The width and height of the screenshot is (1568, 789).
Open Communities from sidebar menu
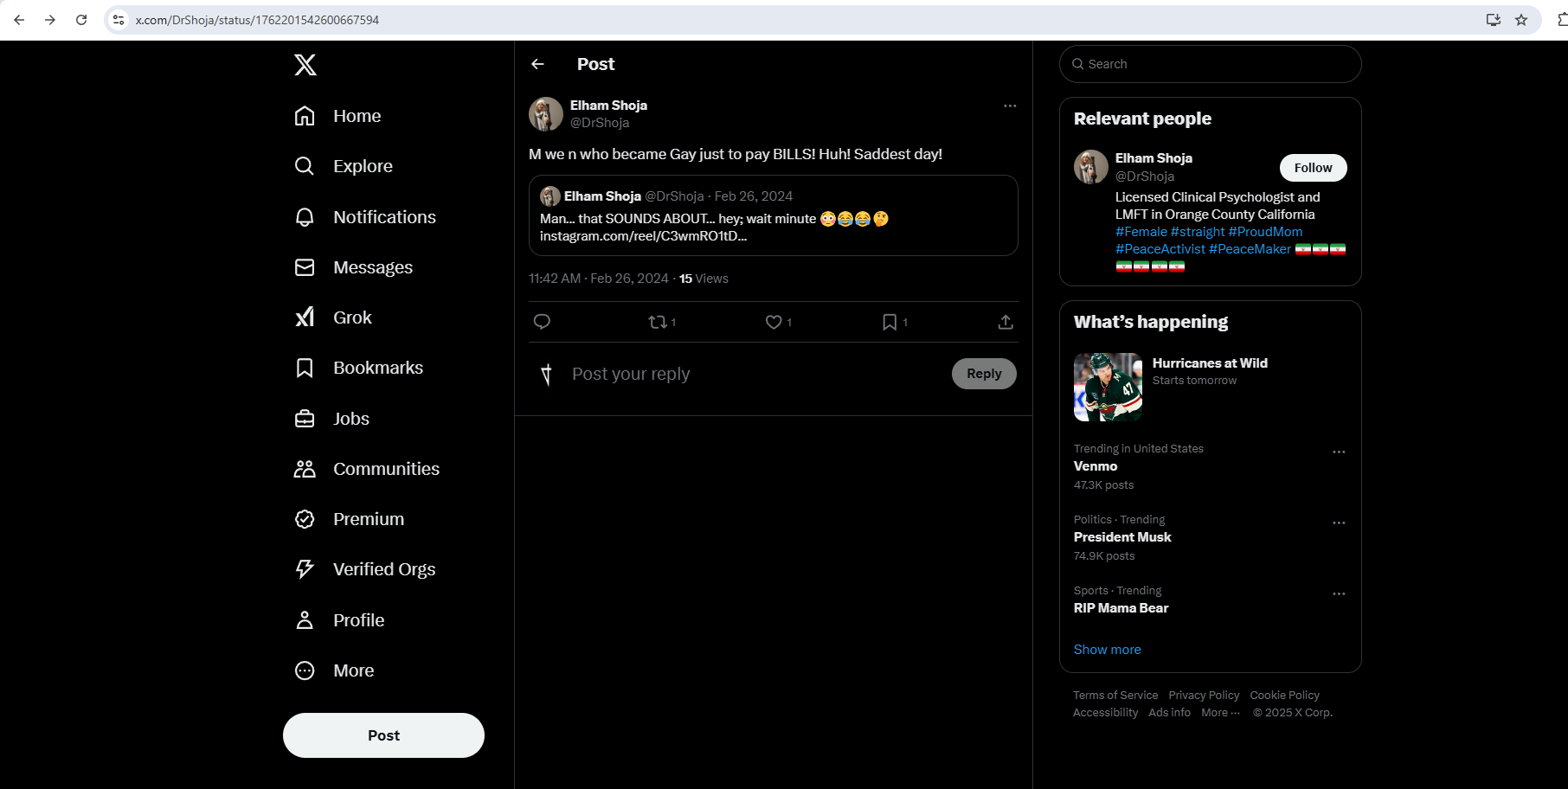(368, 469)
